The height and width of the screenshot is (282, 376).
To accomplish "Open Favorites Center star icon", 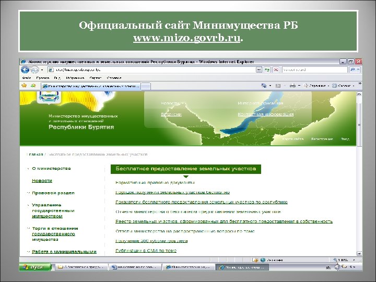I will (x=24, y=85).
